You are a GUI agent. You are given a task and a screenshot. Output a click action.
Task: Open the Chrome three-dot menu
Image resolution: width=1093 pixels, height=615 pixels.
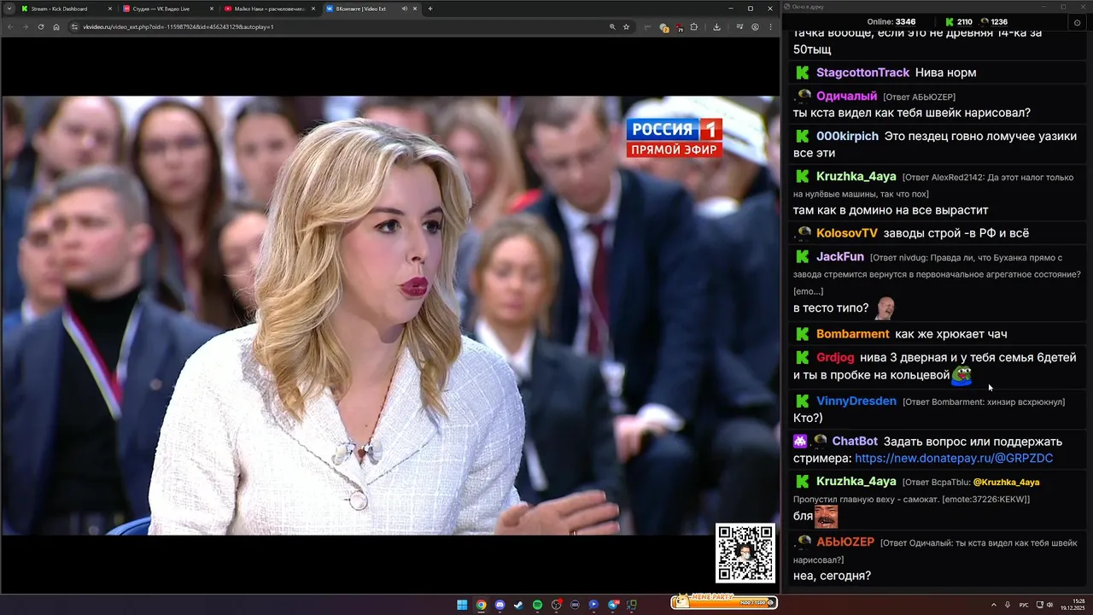click(770, 26)
